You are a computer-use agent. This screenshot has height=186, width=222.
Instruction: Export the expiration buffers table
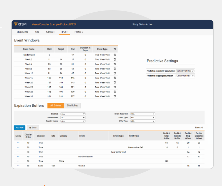click(33, 128)
